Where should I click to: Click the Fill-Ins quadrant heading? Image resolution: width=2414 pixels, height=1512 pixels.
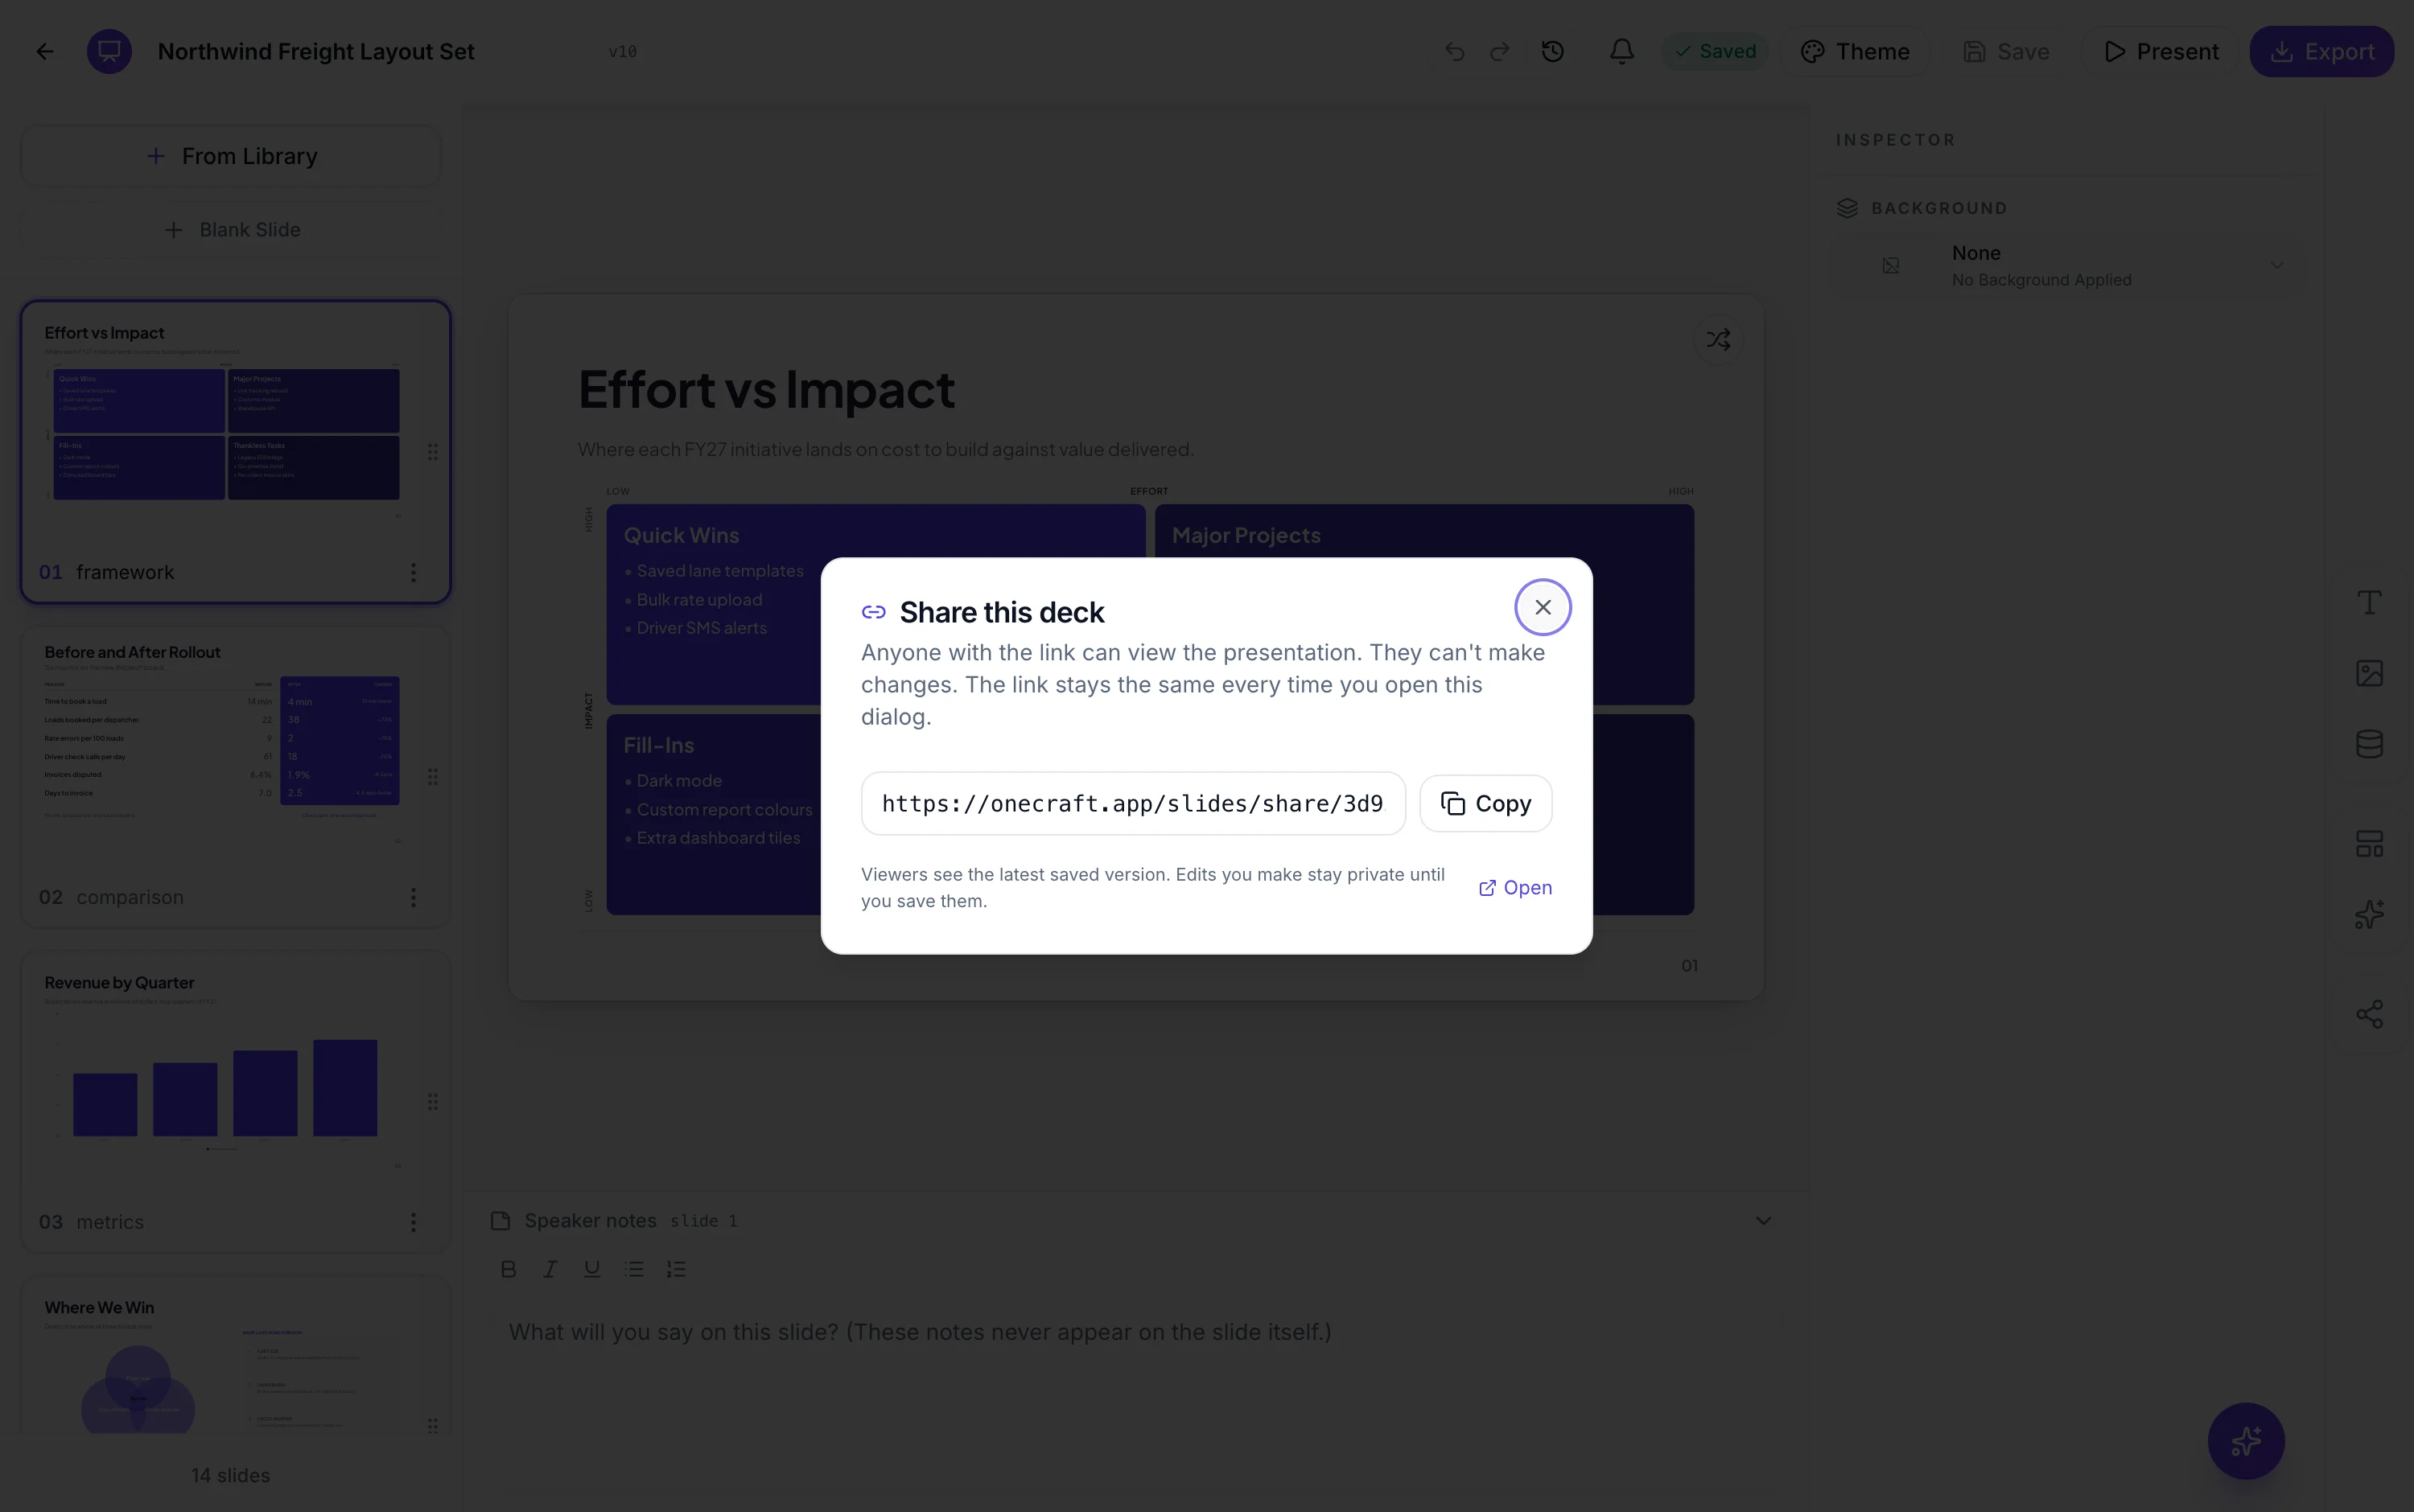[658, 745]
